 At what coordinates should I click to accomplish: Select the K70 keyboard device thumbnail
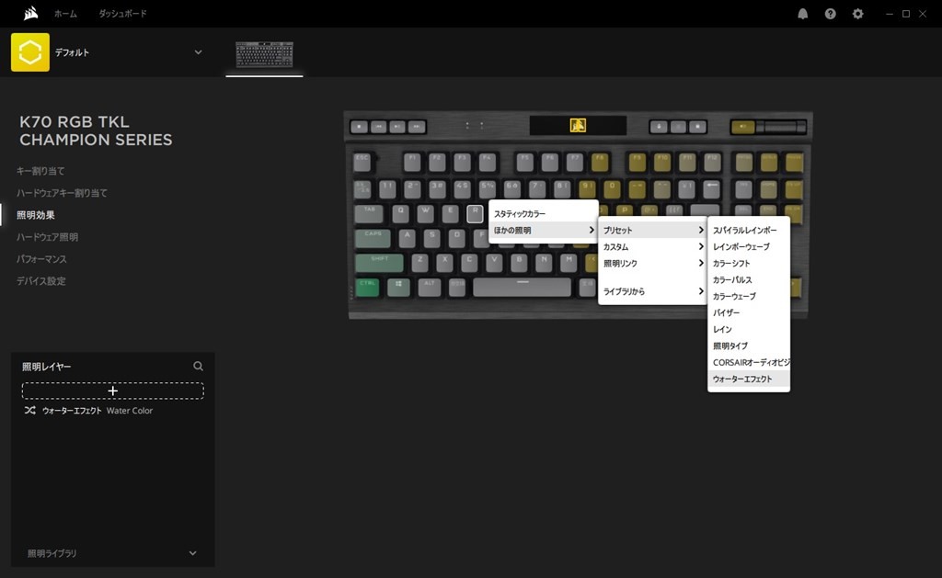(x=264, y=54)
